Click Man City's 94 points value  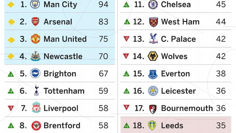(103, 4)
